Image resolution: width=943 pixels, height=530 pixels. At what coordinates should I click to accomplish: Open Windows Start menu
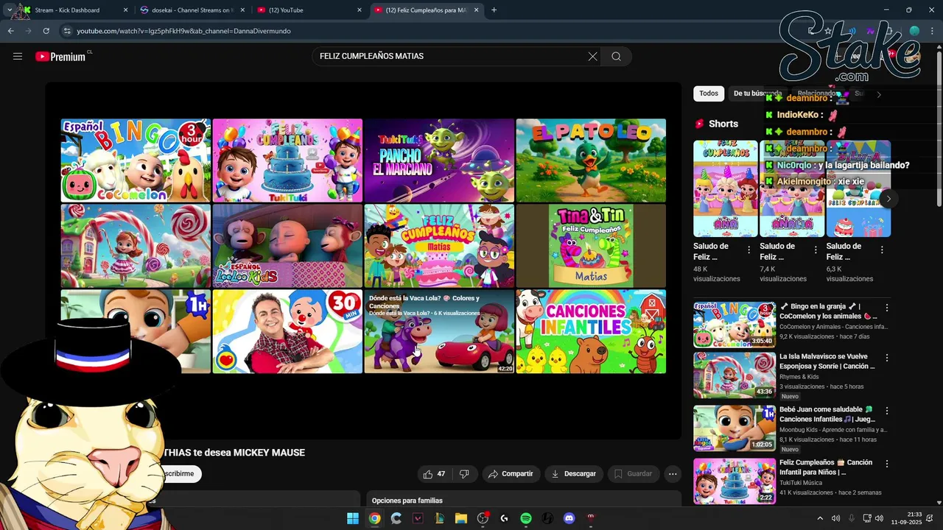point(353,518)
